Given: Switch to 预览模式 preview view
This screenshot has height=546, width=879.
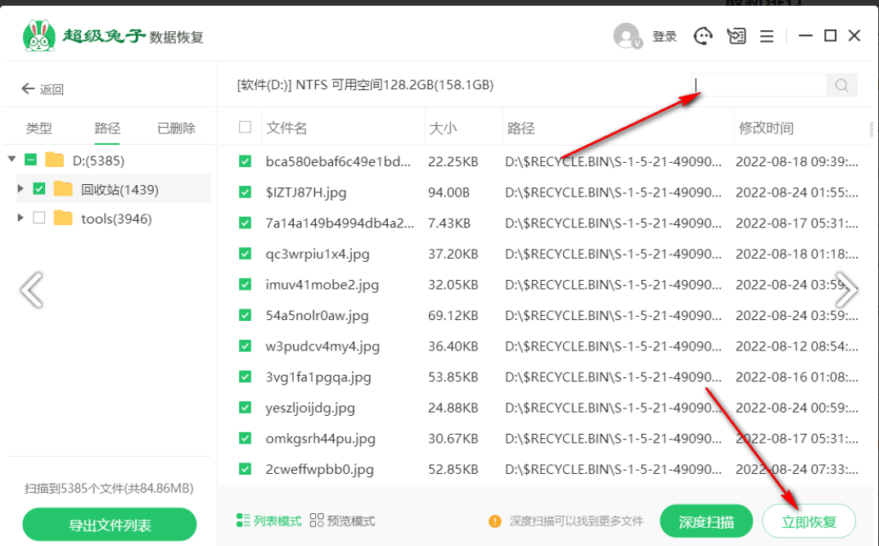Looking at the screenshot, I should (351, 521).
